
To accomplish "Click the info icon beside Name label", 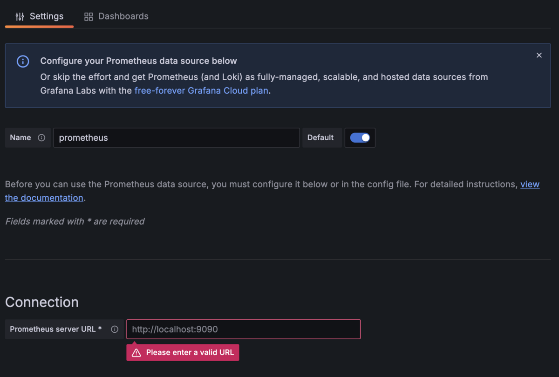I will (x=41, y=137).
